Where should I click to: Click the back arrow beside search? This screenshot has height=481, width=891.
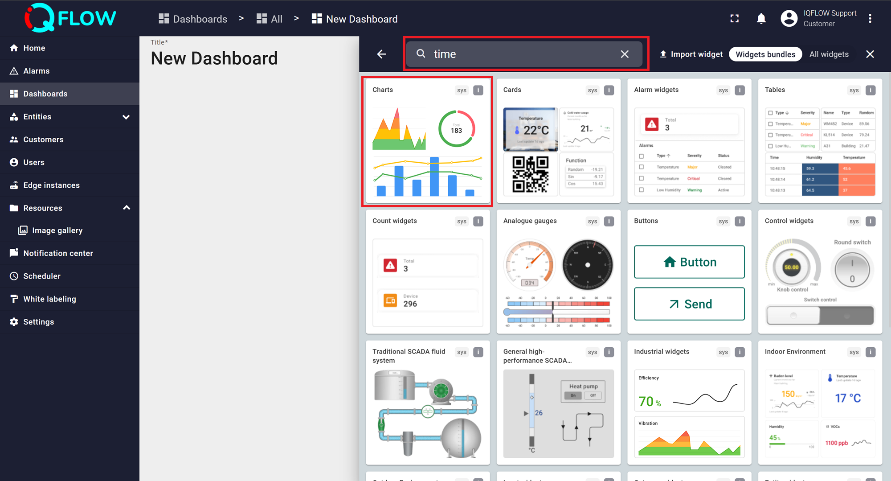381,54
